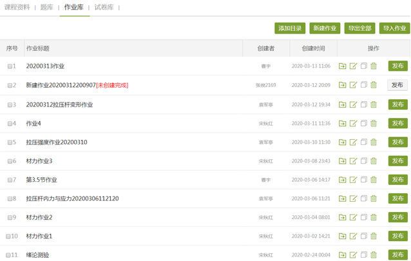Tick the checkbox for 作业4
The width and height of the screenshot is (411, 261).
[x=10, y=123]
